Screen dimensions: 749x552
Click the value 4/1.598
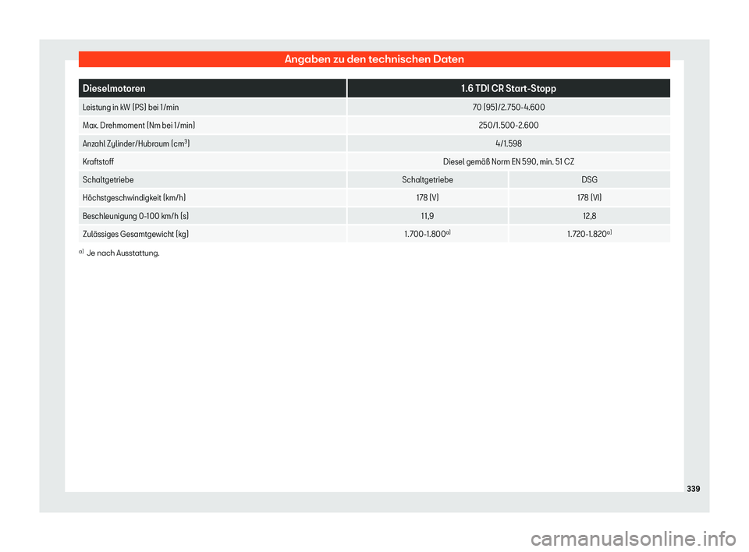click(x=509, y=143)
